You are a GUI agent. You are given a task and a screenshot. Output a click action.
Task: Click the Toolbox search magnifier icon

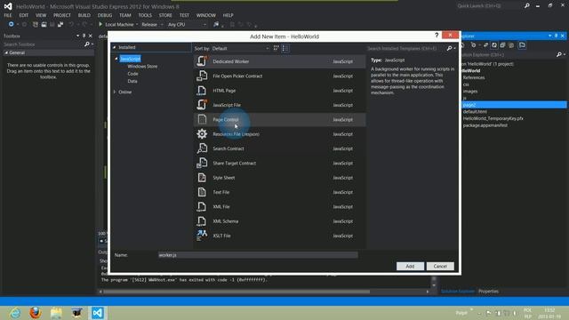[x=87, y=44]
